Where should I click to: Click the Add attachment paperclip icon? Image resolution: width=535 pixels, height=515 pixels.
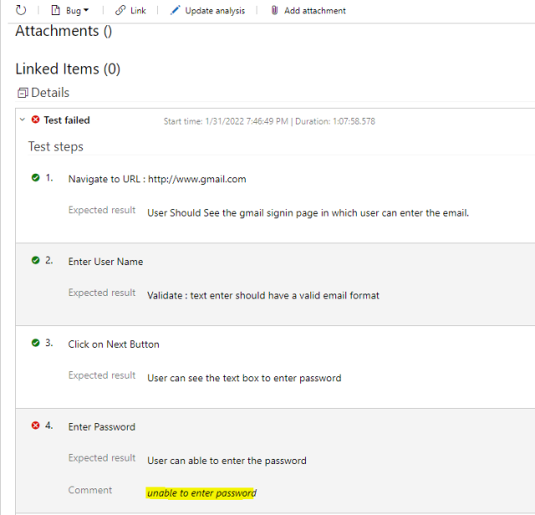point(274,10)
